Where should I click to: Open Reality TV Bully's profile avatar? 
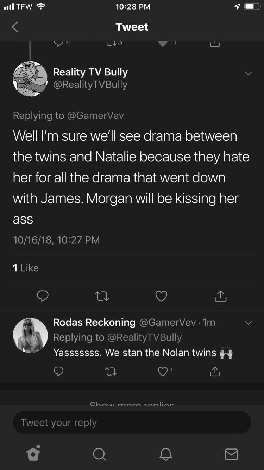click(30, 79)
